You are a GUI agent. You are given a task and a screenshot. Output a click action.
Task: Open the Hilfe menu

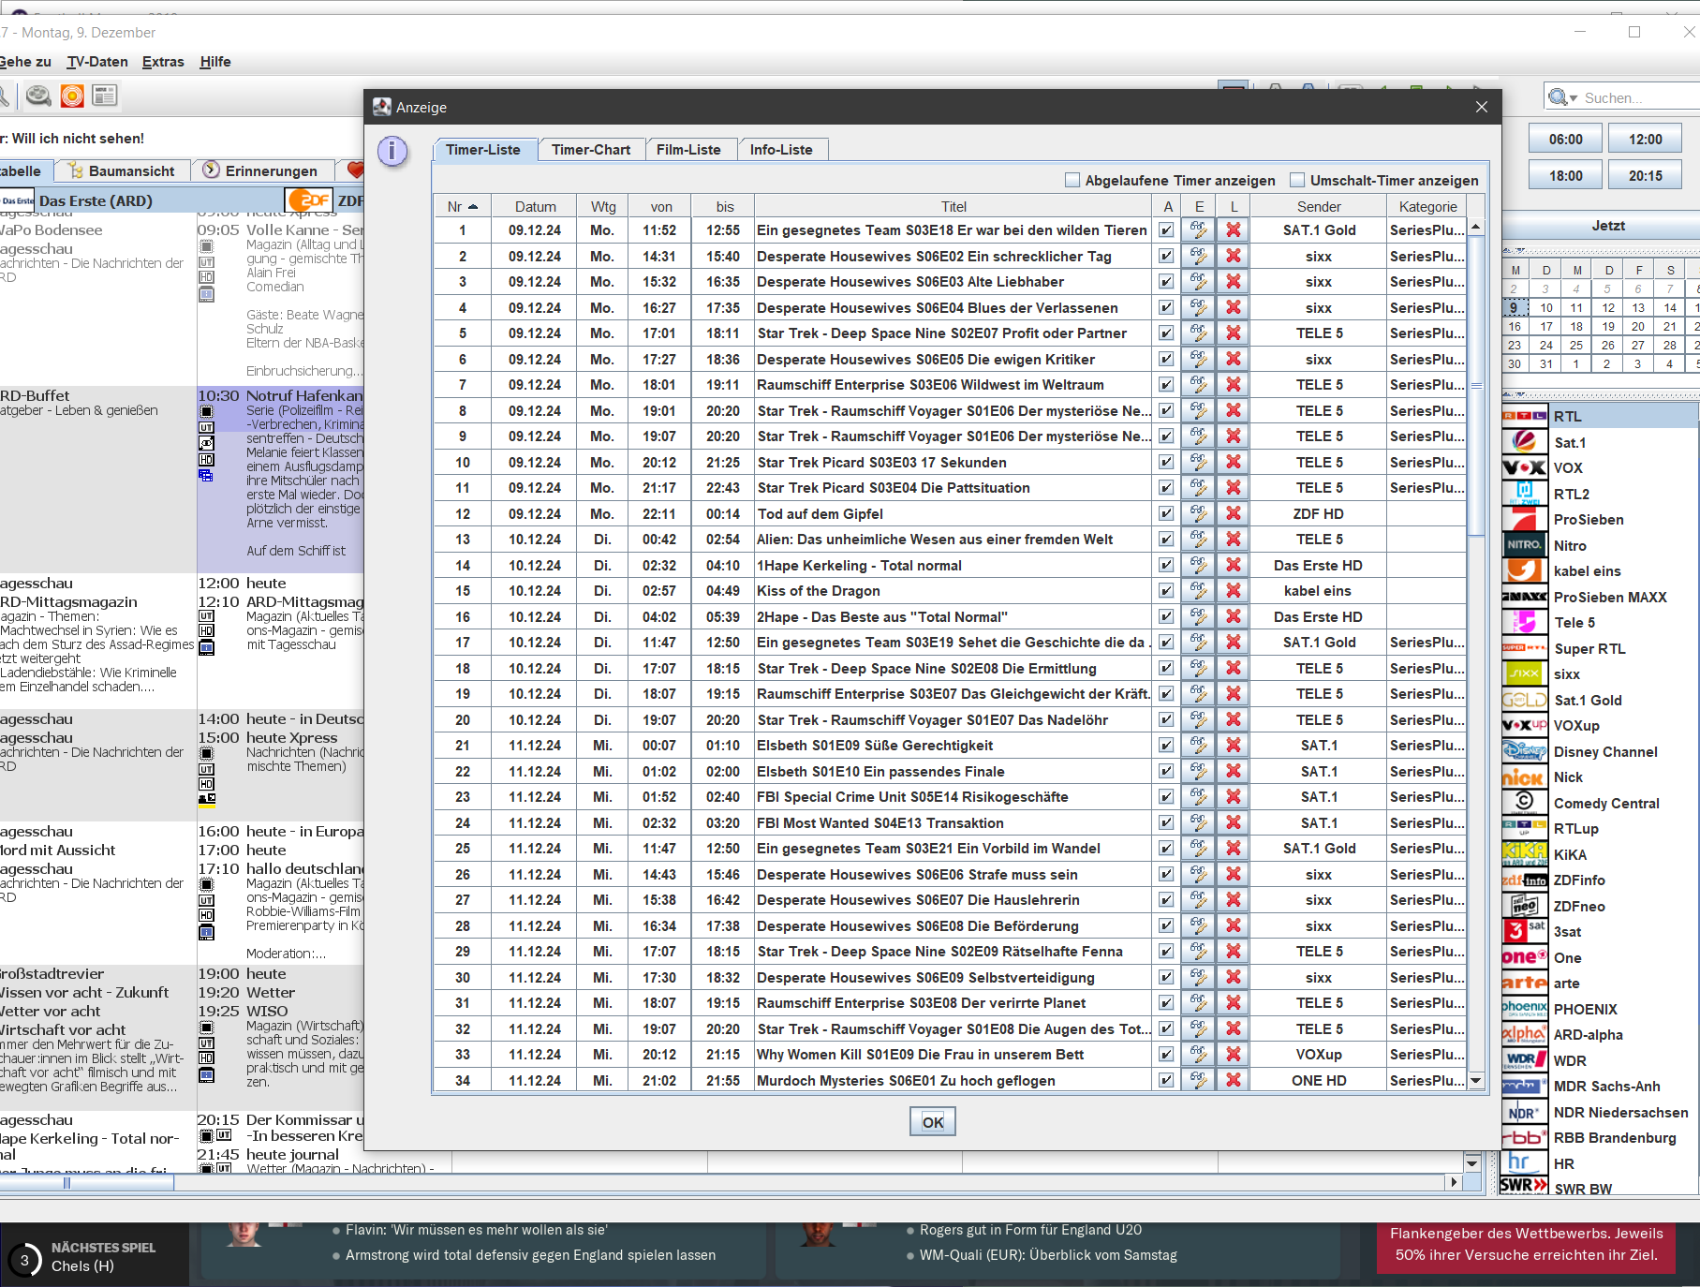[x=215, y=62]
